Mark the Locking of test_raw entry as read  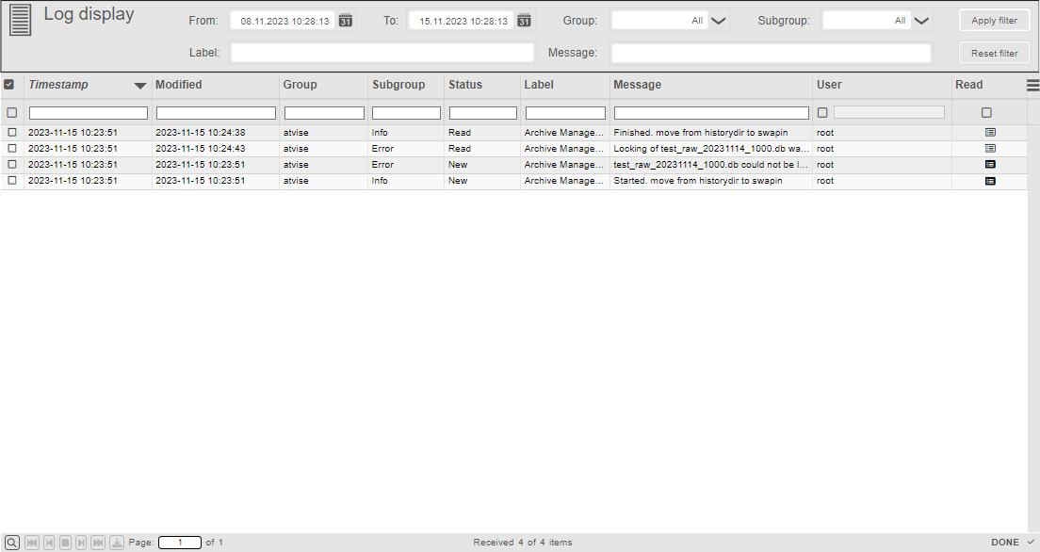click(x=989, y=148)
